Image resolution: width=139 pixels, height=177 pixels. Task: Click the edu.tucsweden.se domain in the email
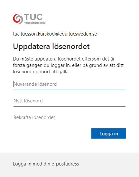pos(78,34)
